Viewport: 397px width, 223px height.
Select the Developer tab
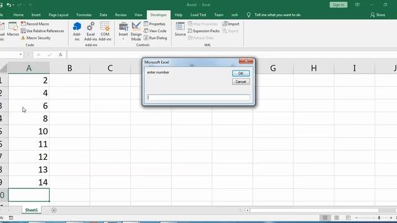point(159,15)
